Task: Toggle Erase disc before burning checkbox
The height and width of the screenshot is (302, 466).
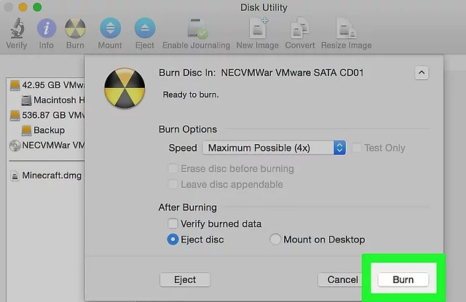Action: pyautogui.click(x=173, y=169)
